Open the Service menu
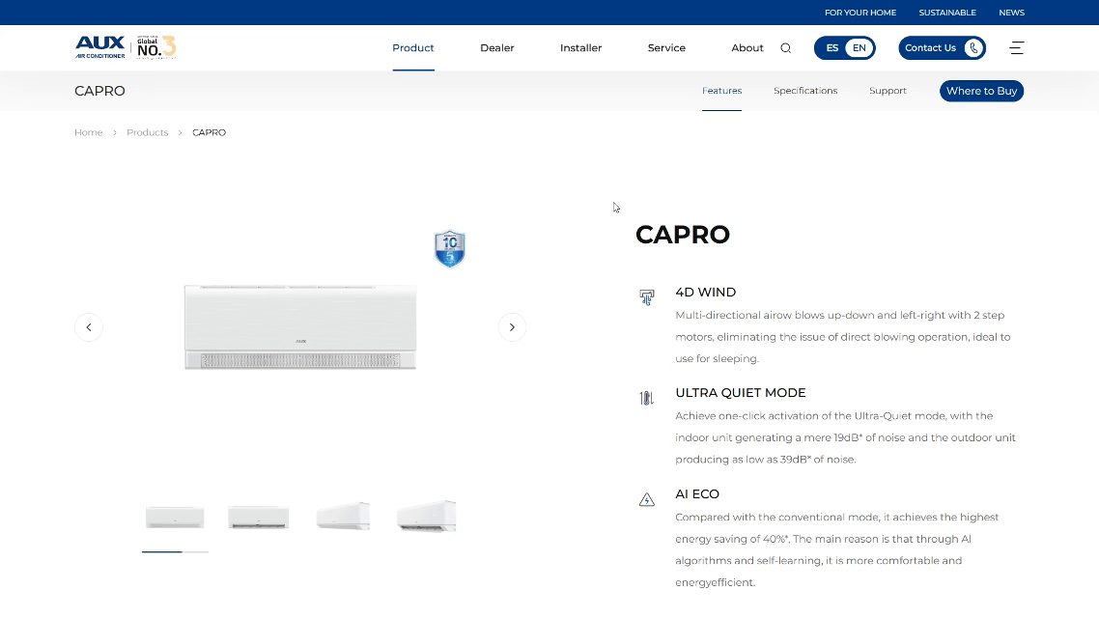1099x618 pixels. [666, 47]
